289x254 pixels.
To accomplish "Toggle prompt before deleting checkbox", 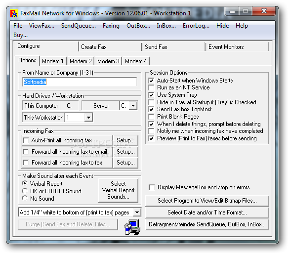I will coord(151,124).
